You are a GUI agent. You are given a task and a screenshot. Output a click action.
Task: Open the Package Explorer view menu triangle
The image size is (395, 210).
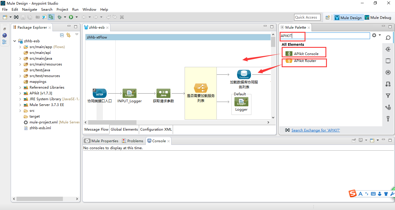[77, 34]
